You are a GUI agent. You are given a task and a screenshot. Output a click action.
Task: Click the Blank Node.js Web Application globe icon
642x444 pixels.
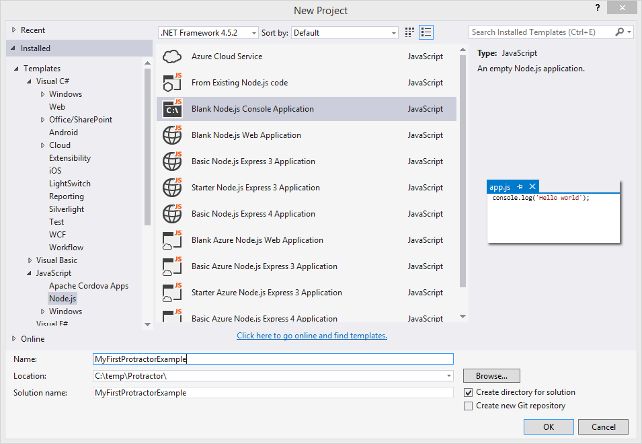[x=172, y=135]
